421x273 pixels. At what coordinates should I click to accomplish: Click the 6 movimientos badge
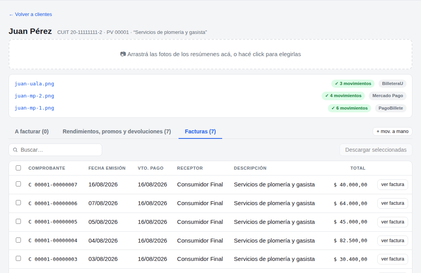tap(349, 108)
